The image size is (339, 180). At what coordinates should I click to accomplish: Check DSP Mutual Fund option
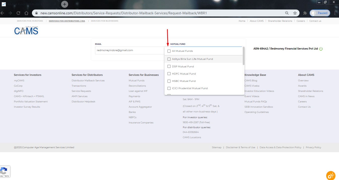(x=169, y=67)
